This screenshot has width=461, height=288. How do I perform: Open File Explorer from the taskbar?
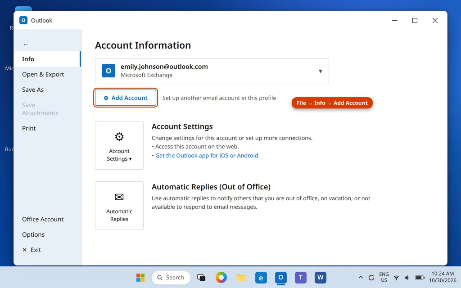pos(241,278)
